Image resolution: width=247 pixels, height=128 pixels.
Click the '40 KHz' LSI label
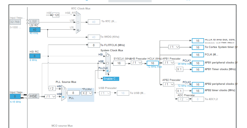[34, 33]
